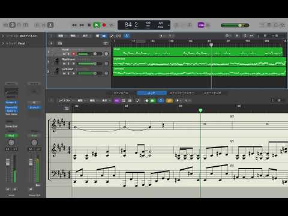Solo the Lefthand track
This screenshot has width=288, height=216.
68,73
